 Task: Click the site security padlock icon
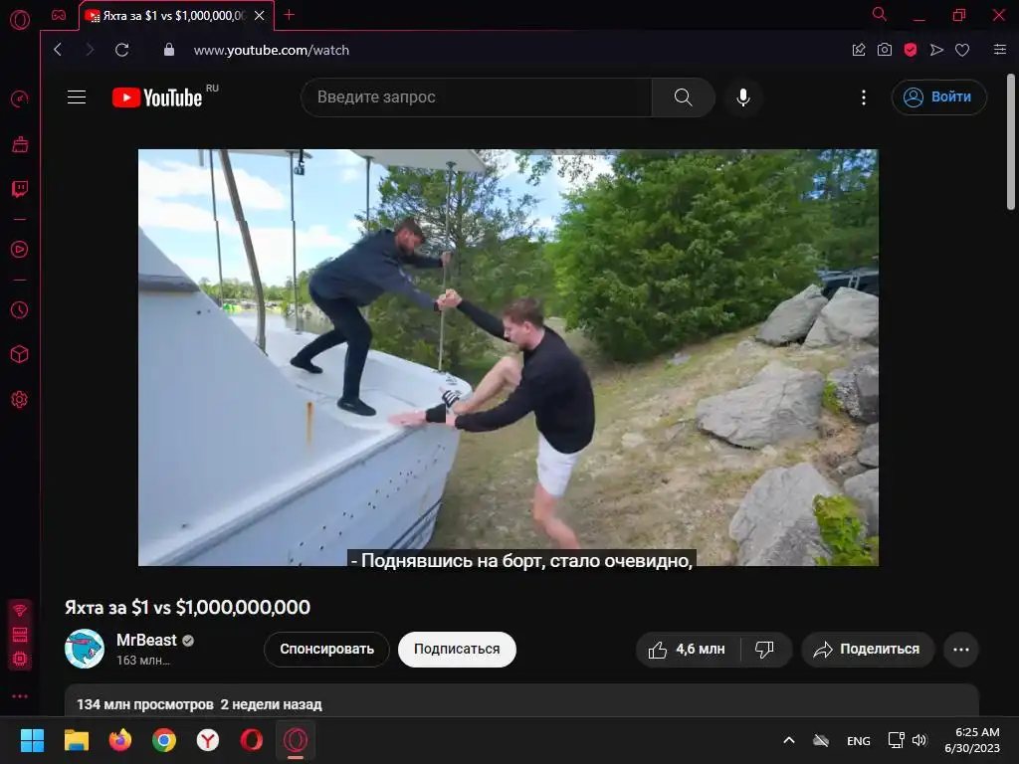tap(169, 50)
